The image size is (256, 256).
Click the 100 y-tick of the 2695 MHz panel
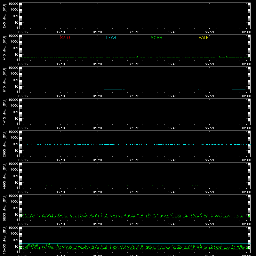[x=15, y=144]
